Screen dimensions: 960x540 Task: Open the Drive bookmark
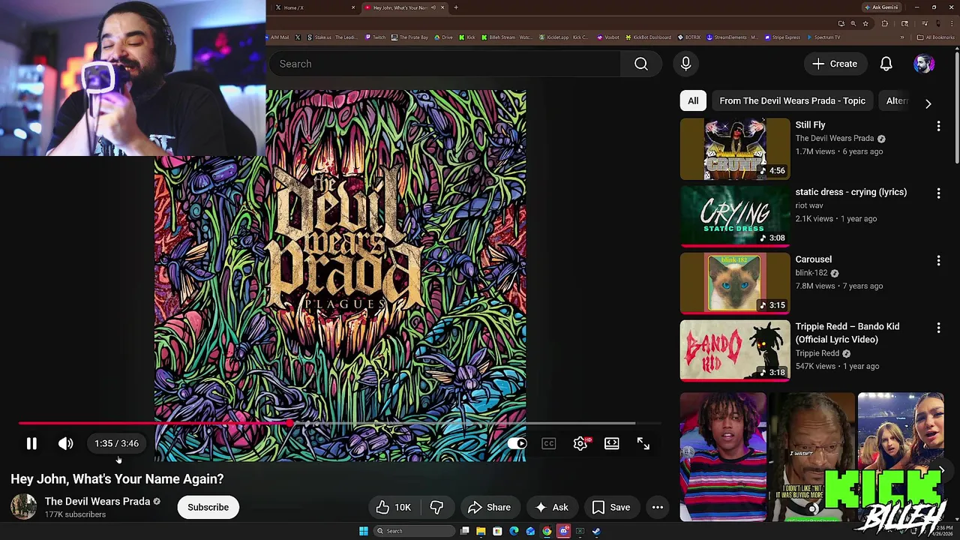coord(443,37)
